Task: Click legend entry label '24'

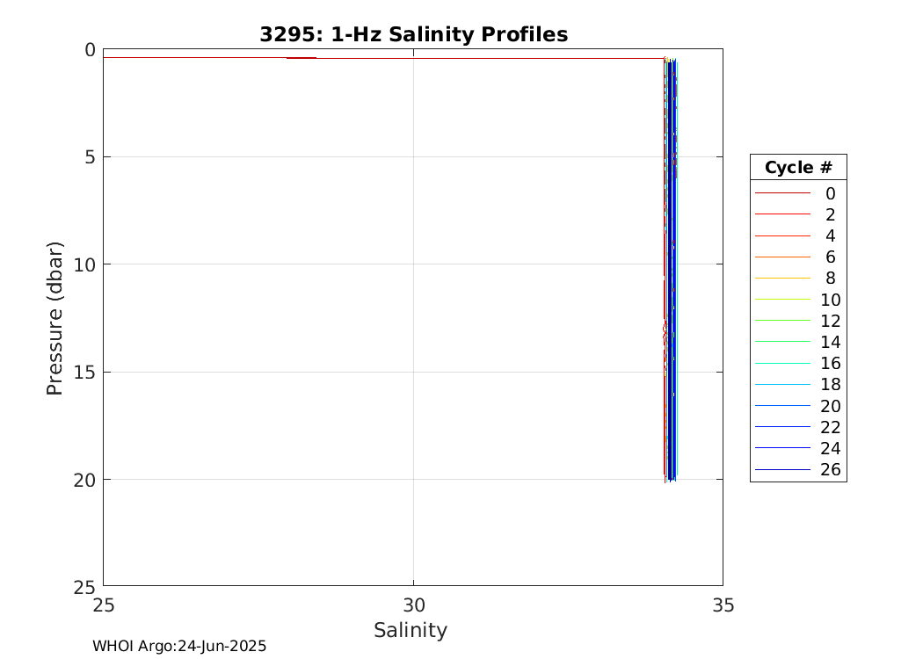Action: pos(831,448)
